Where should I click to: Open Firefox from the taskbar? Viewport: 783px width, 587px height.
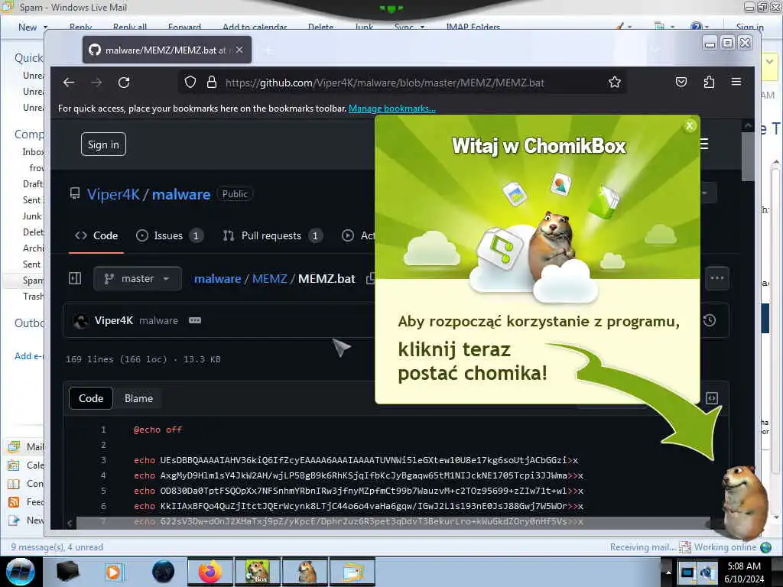point(210,572)
